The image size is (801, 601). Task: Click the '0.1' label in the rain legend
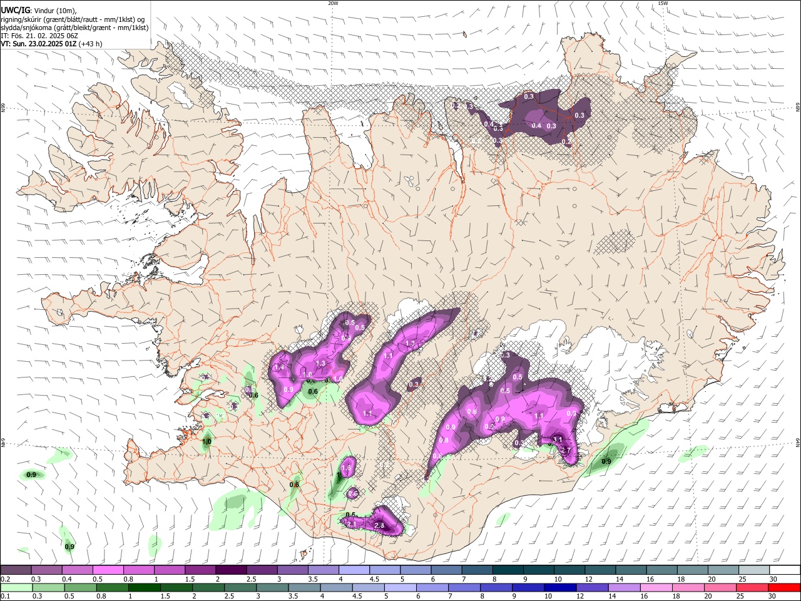(x=6, y=597)
